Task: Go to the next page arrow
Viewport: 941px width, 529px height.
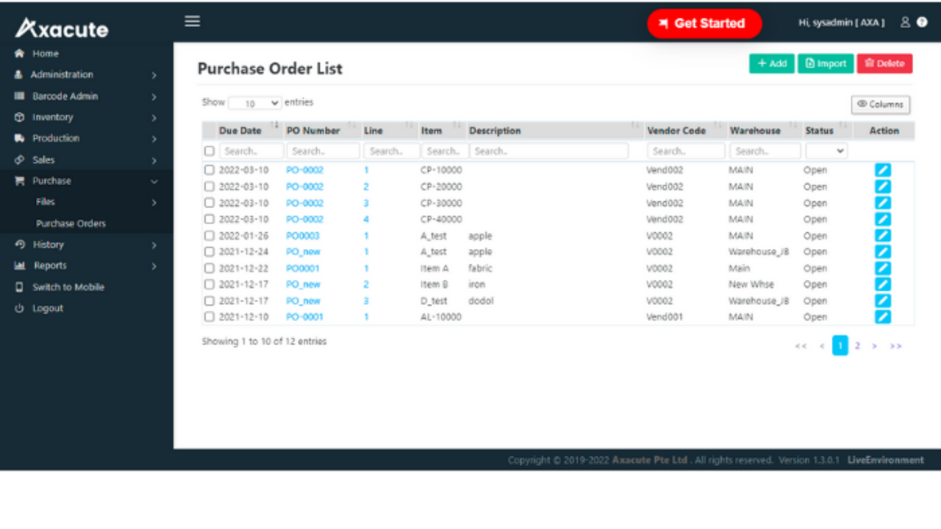Action: 875,346
